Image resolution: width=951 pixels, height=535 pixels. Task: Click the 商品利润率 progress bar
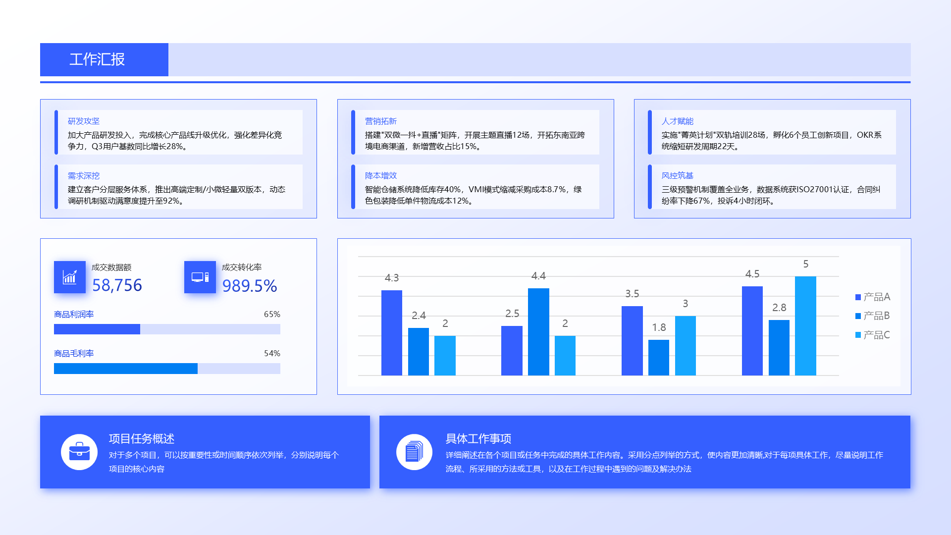click(x=167, y=329)
